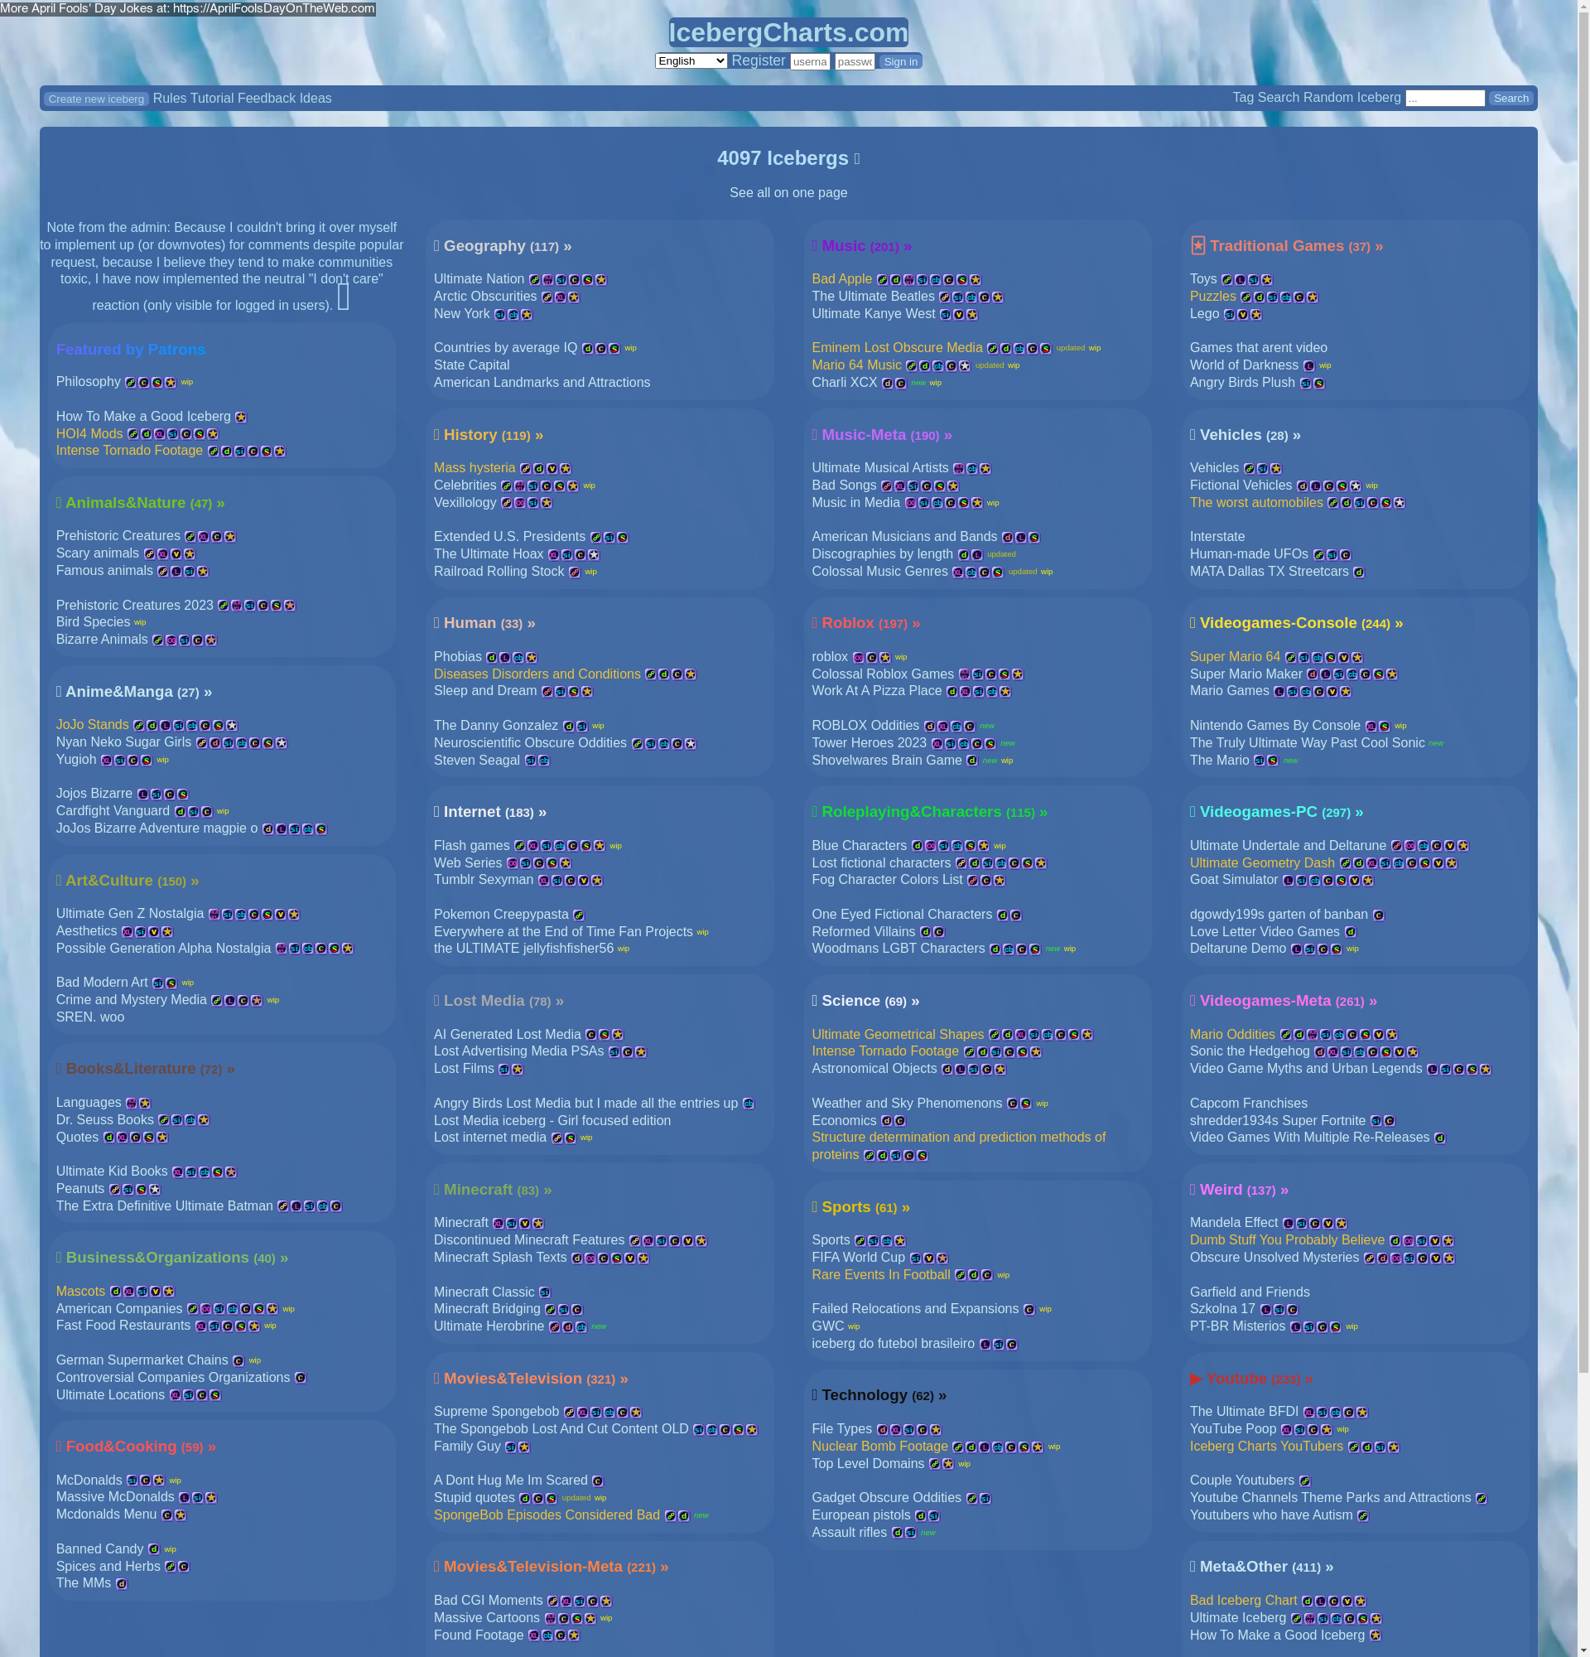1590x1657 pixels.
Task: Click the V badge beside Lego
Action: [1243, 315]
